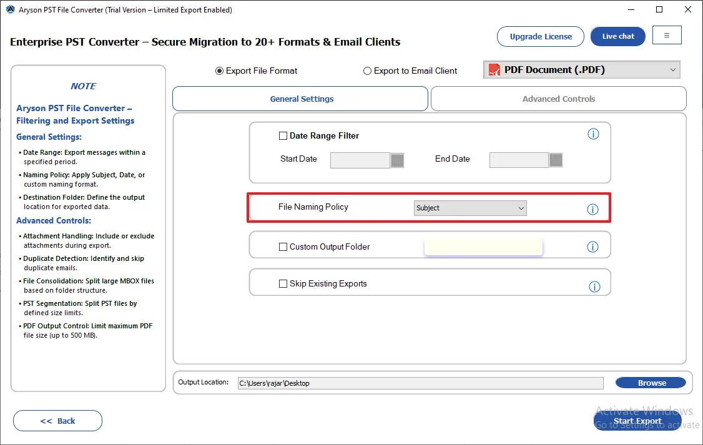Open the Start Date calendar picker
Viewport: 703px width, 445px height.
397,160
